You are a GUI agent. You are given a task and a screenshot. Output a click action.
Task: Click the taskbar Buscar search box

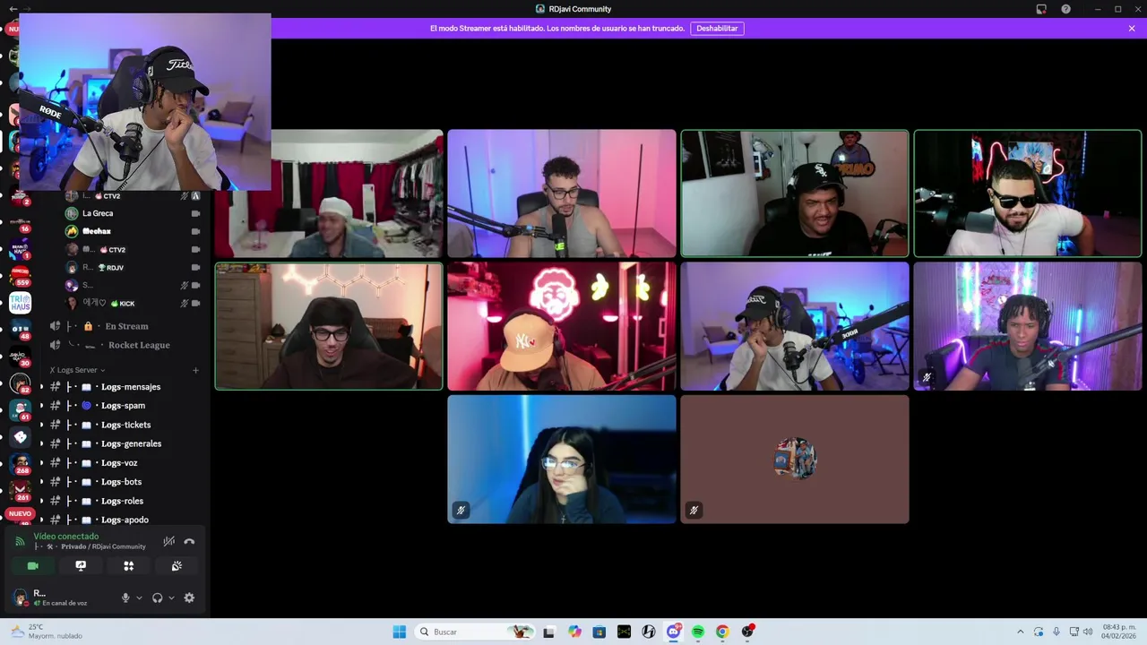[475, 632]
